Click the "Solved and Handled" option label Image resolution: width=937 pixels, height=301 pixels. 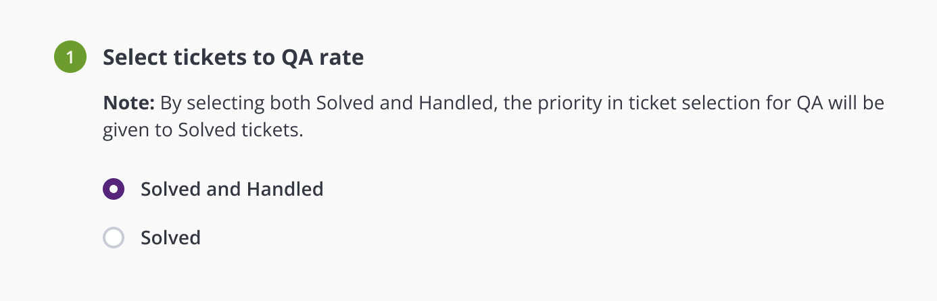[232, 189]
